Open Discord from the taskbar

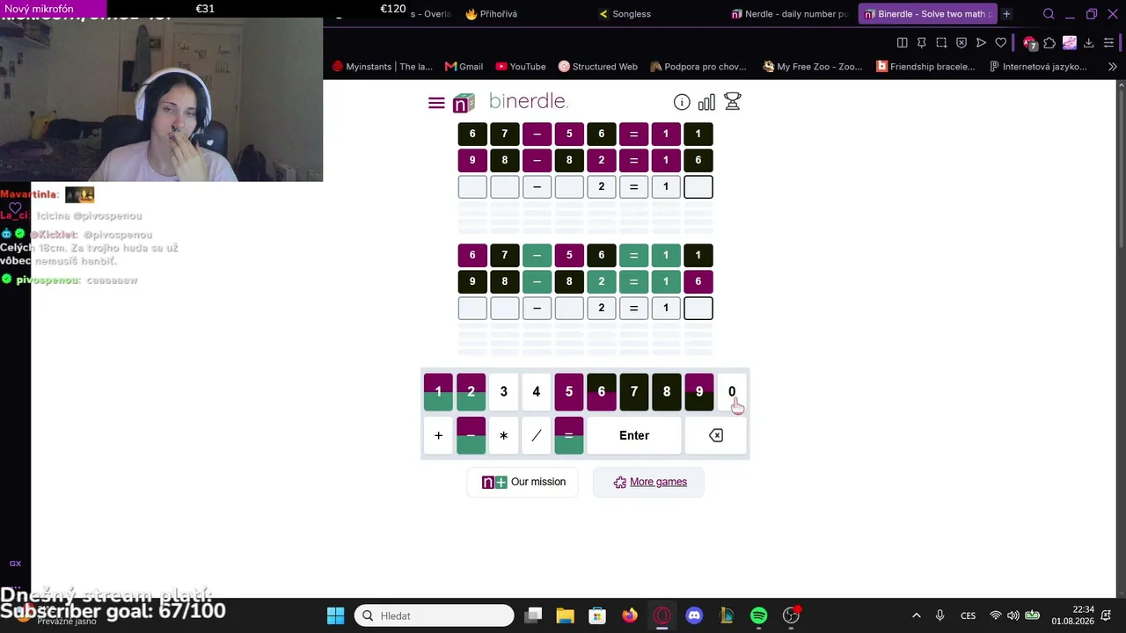pos(694,615)
